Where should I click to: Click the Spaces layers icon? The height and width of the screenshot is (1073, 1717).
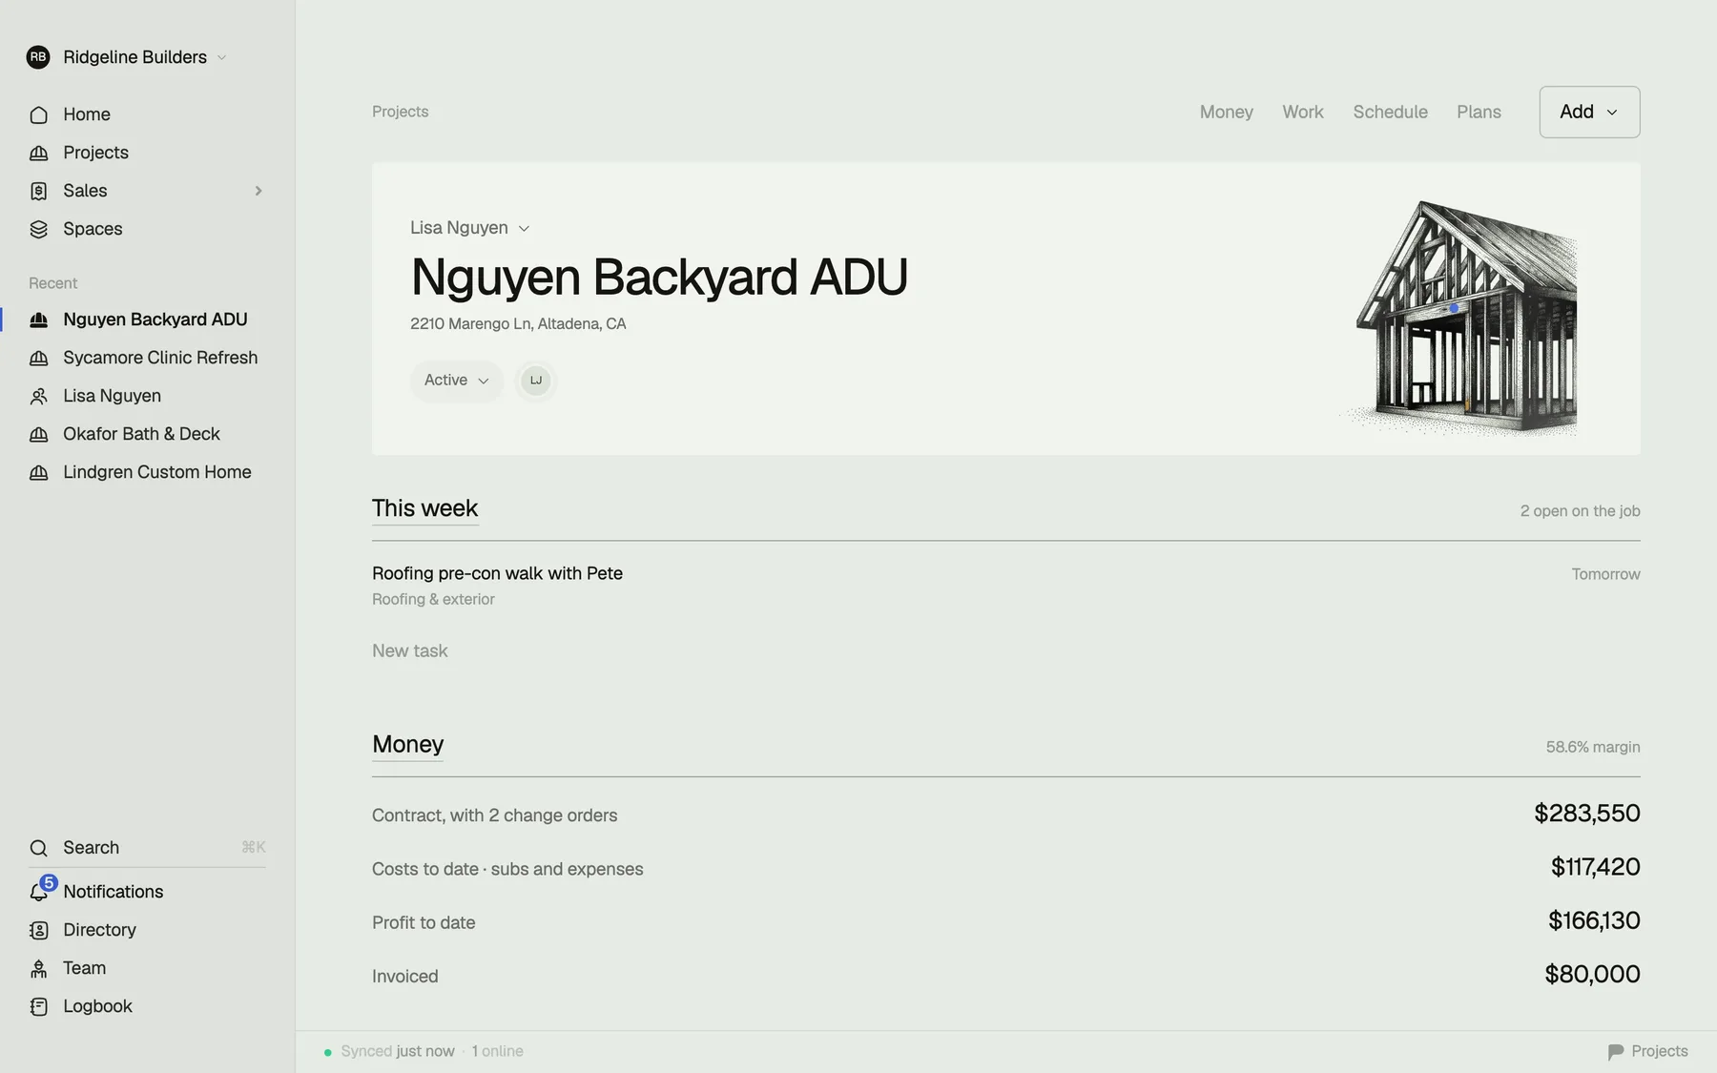pos(38,229)
